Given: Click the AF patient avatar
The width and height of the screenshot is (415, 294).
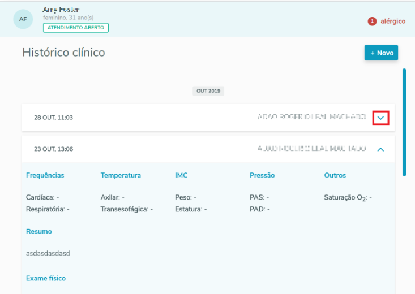Looking at the screenshot, I should tap(23, 19).
